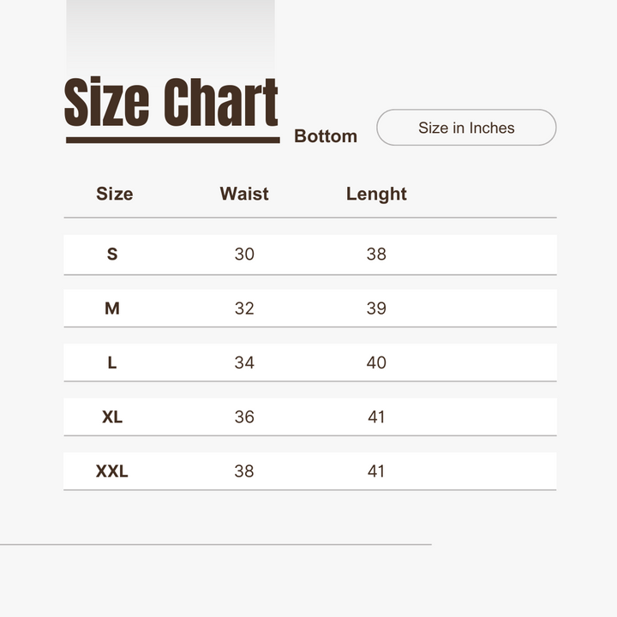
Task: Select the S size row label
Action: pyautogui.click(x=112, y=254)
